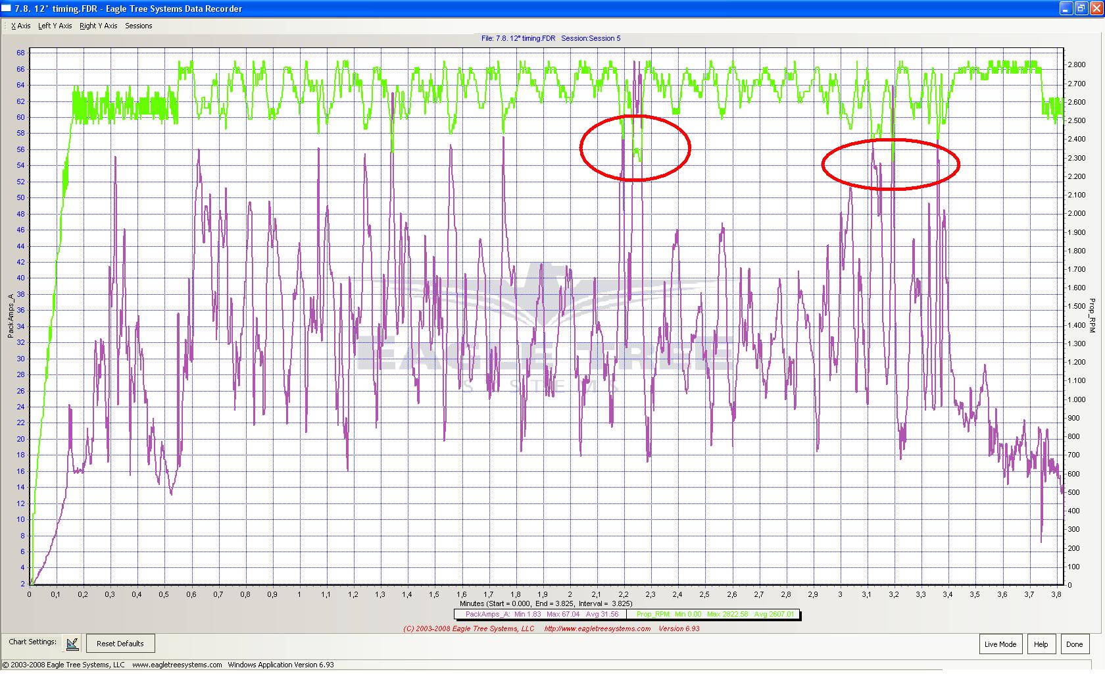Screen dimensions: 1105x691
Task: Click 'Version 6.93' in red text under the chart
Action: (x=679, y=628)
